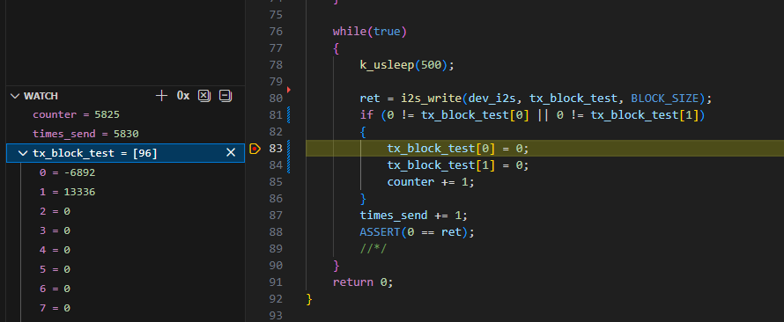Viewport: 784px width, 322px height.
Task: Click the if condition on line 81
Action: (x=532, y=115)
